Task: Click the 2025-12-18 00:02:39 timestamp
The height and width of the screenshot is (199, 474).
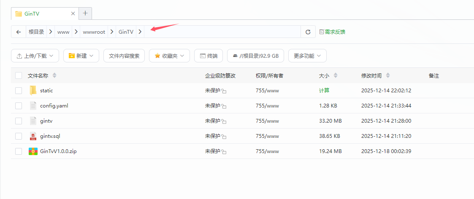Action: pos(386,151)
